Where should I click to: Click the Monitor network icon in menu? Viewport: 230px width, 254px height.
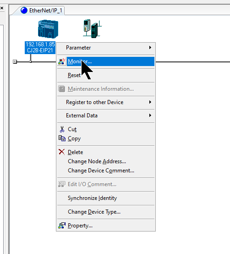click(62, 61)
